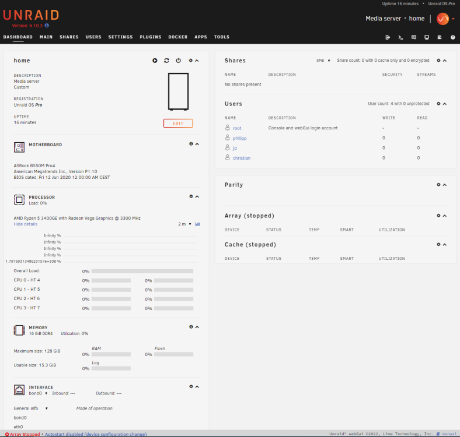Toggle CPU chart icon
This screenshot has width=460, height=437.
[197, 224]
